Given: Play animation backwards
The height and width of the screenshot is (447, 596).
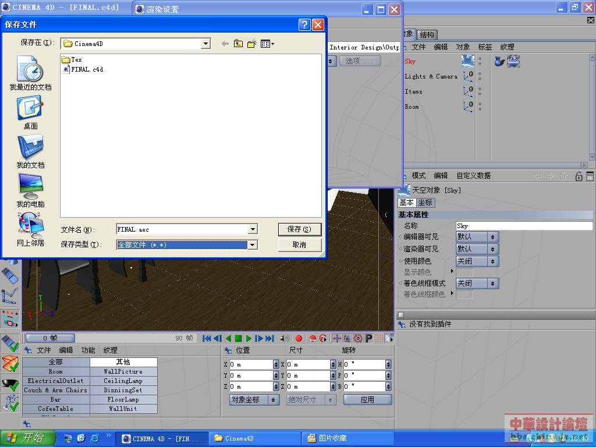Looking at the screenshot, I should (228, 338).
